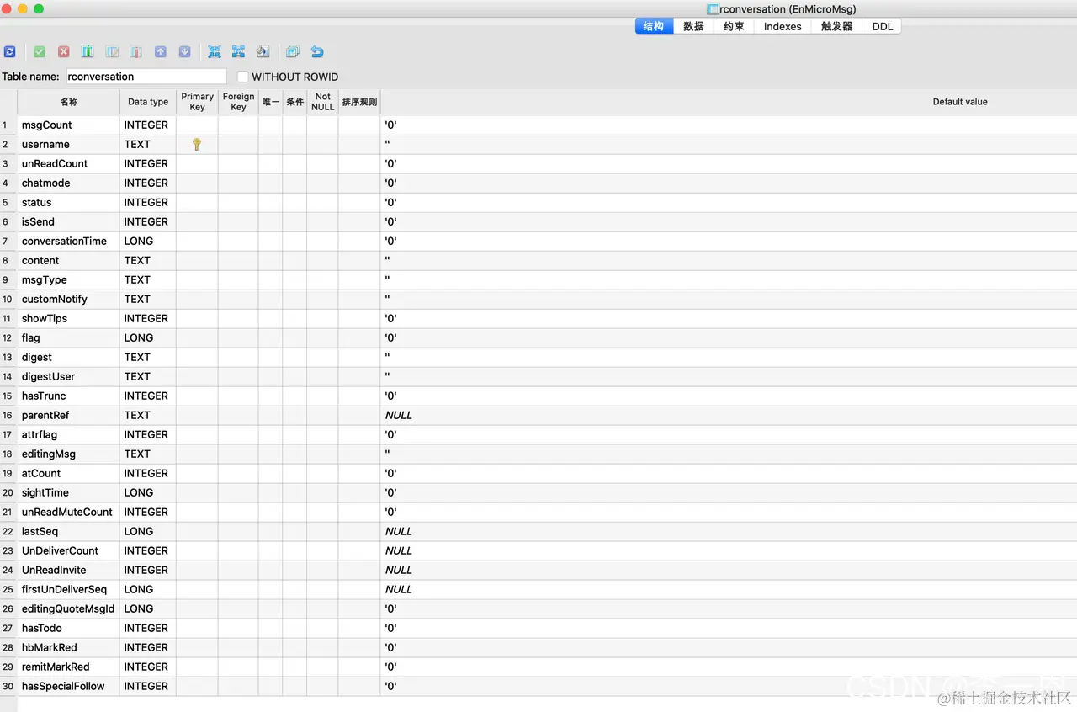Move the column down with the arrow icon
Image resolution: width=1077 pixels, height=712 pixels.
click(184, 51)
